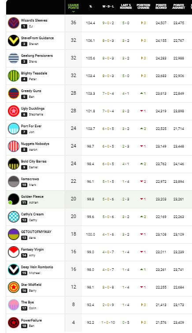Click Geelong Pensioners striped jersey icon
The height and width of the screenshot is (333, 192).
(x=14, y=58)
